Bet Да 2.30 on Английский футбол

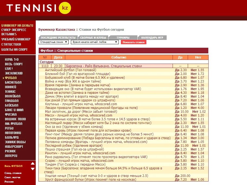click(181, 70)
